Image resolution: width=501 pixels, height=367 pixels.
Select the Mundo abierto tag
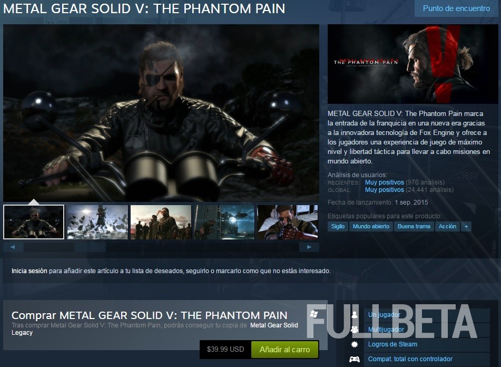pyautogui.click(x=371, y=226)
